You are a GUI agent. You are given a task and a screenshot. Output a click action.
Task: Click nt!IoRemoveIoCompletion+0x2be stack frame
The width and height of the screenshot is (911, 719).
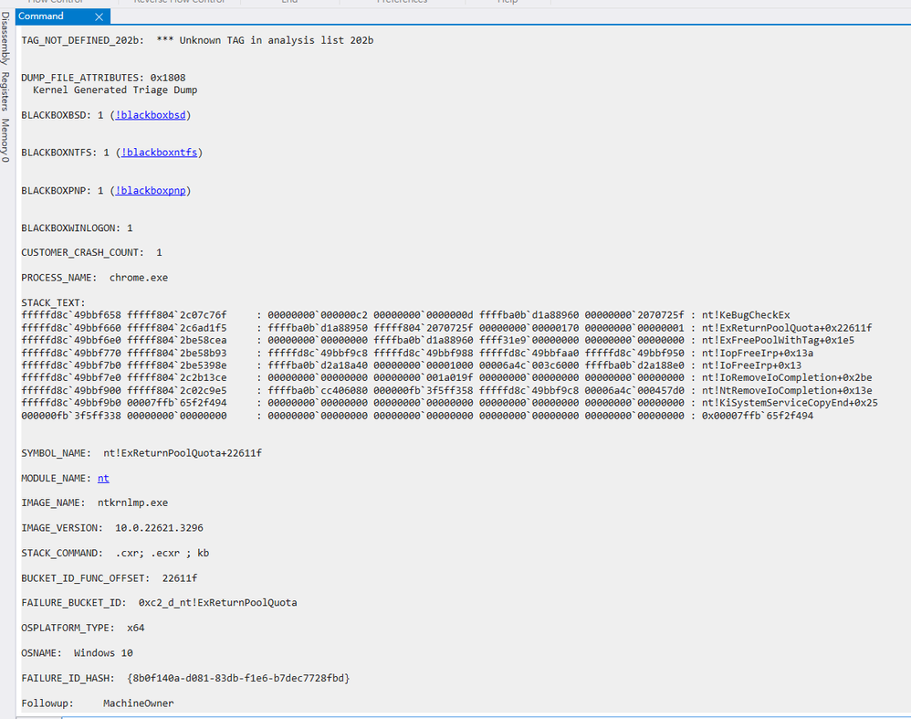pos(787,377)
